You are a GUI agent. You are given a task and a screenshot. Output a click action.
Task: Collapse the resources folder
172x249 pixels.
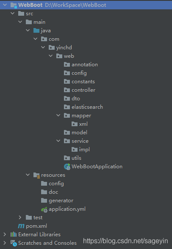click(28, 175)
